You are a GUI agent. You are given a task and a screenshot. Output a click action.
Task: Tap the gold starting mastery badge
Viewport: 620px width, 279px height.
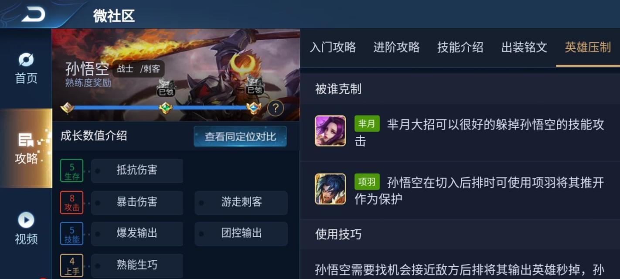tap(67, 108)
